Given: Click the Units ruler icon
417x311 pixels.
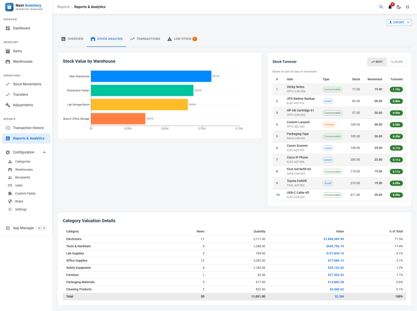Looking at the screenshot, I should (x=10, y=186).
